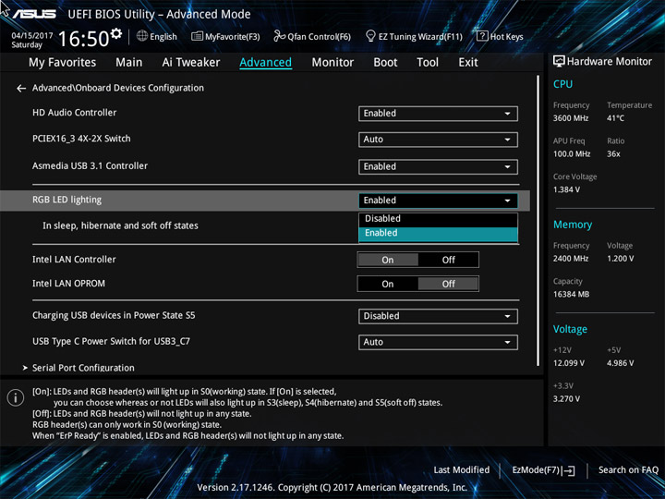The height and width of the screenshot is (499, 665).
Task: Open MyFavorite(F3) label
Action: tap(233, 37)
